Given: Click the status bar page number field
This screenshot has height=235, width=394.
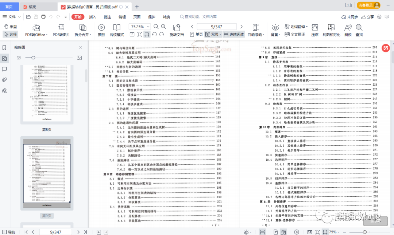Looking at the screenshot, I should [55, 232].
